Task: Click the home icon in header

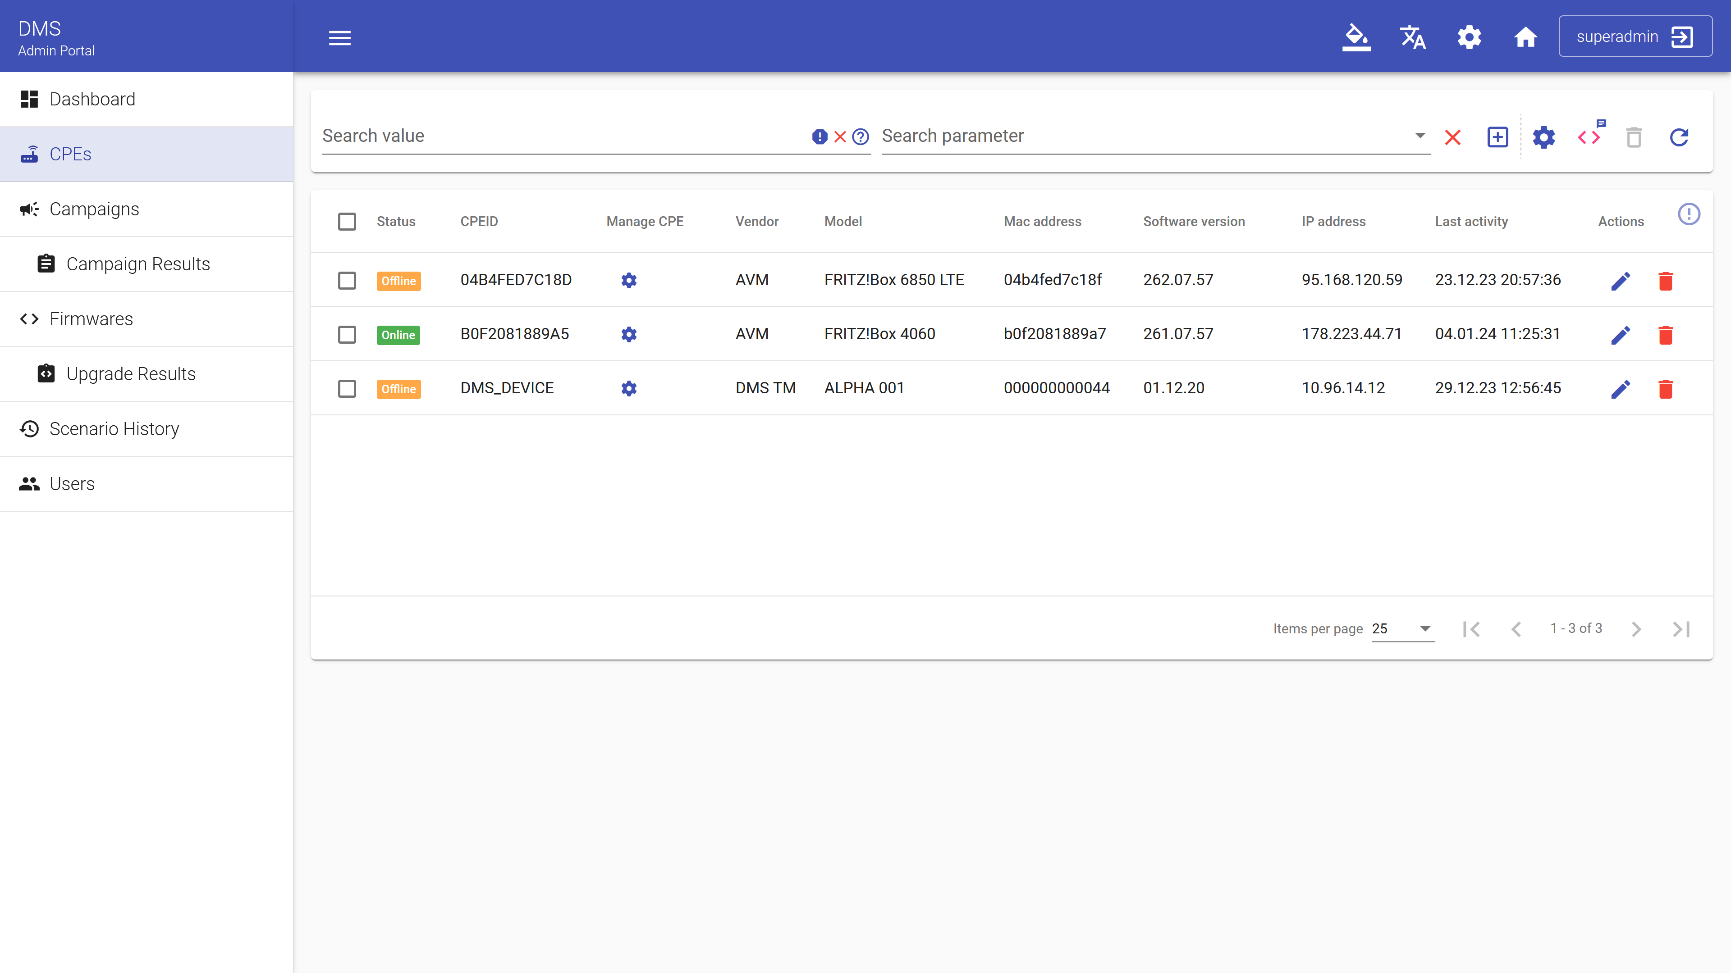Action: click(x=1525, y=37)
